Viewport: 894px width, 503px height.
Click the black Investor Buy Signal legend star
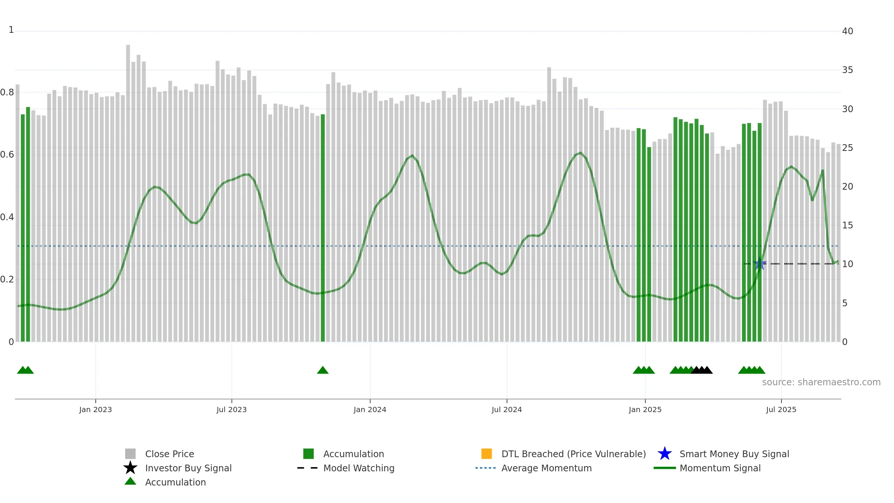tap(130, 468)
